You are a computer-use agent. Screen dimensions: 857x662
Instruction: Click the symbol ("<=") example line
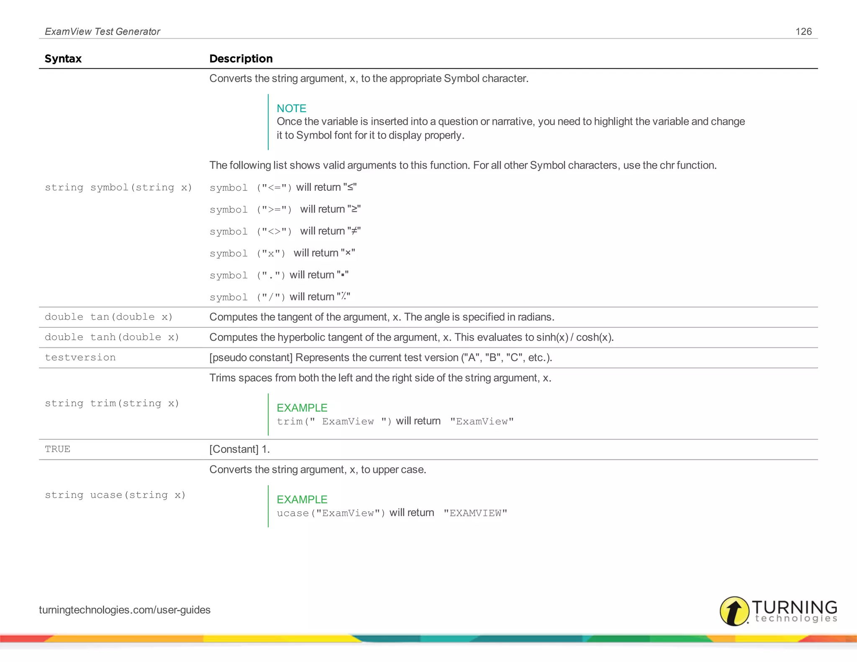(x=283, y=187)
